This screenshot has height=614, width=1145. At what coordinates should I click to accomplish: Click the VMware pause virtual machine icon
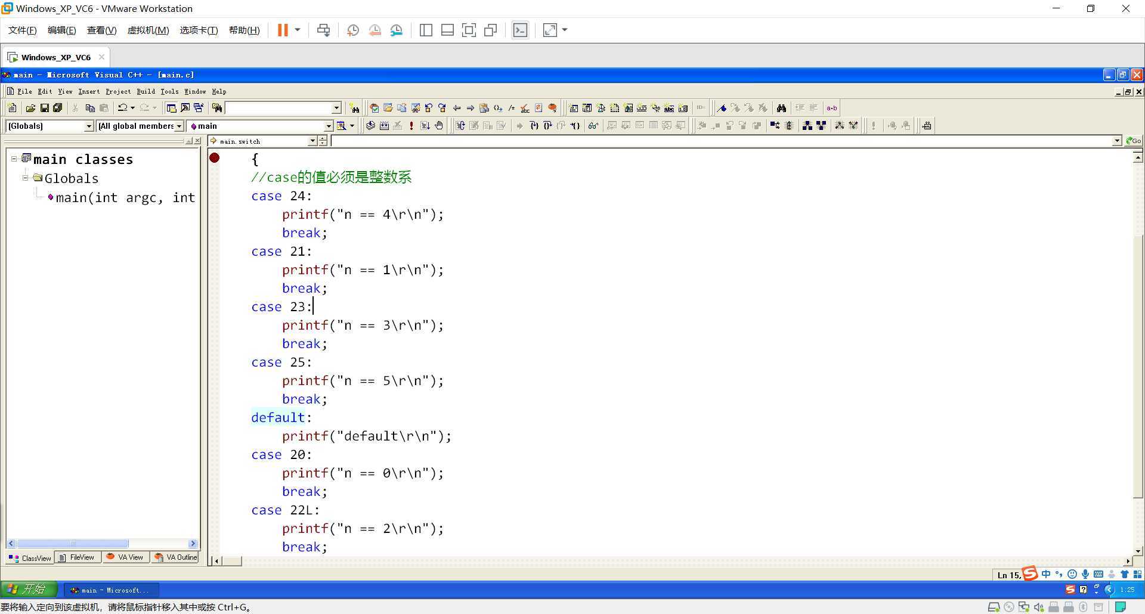[283, 30]
